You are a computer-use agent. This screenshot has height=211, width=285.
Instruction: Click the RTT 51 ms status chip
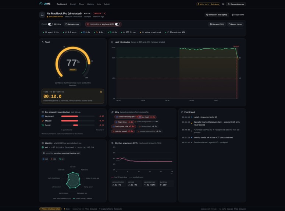point(128,32)
